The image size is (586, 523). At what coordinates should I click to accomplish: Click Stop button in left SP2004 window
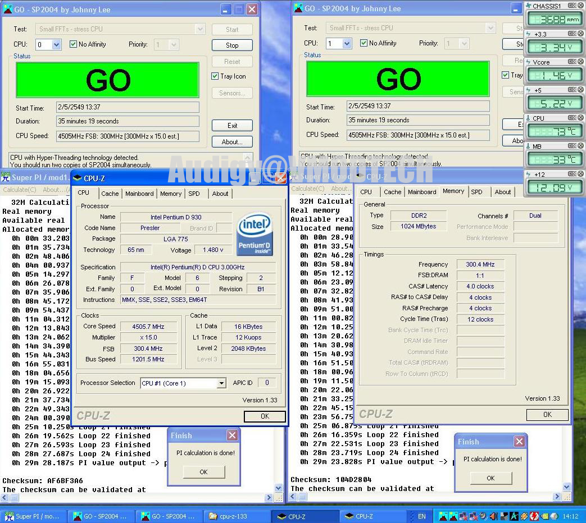pyautogui.click(x=232, y=45)
